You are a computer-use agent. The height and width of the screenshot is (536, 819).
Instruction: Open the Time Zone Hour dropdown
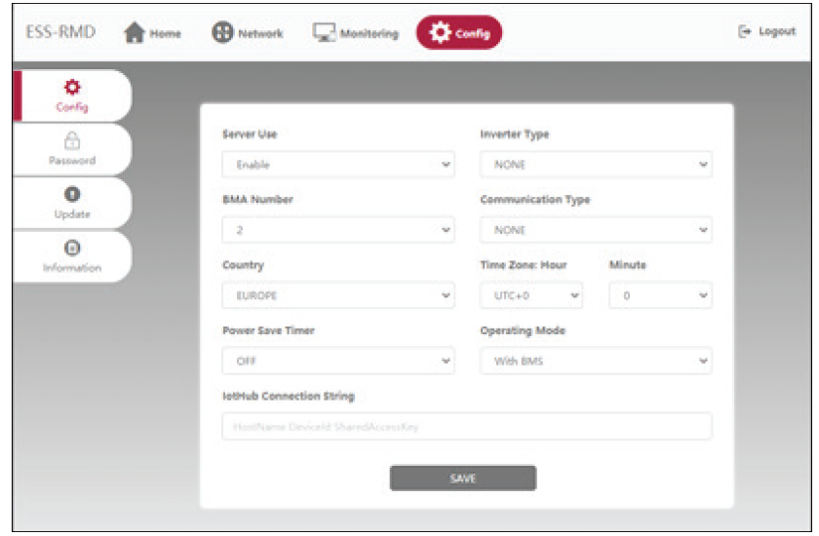click(531, 295)
